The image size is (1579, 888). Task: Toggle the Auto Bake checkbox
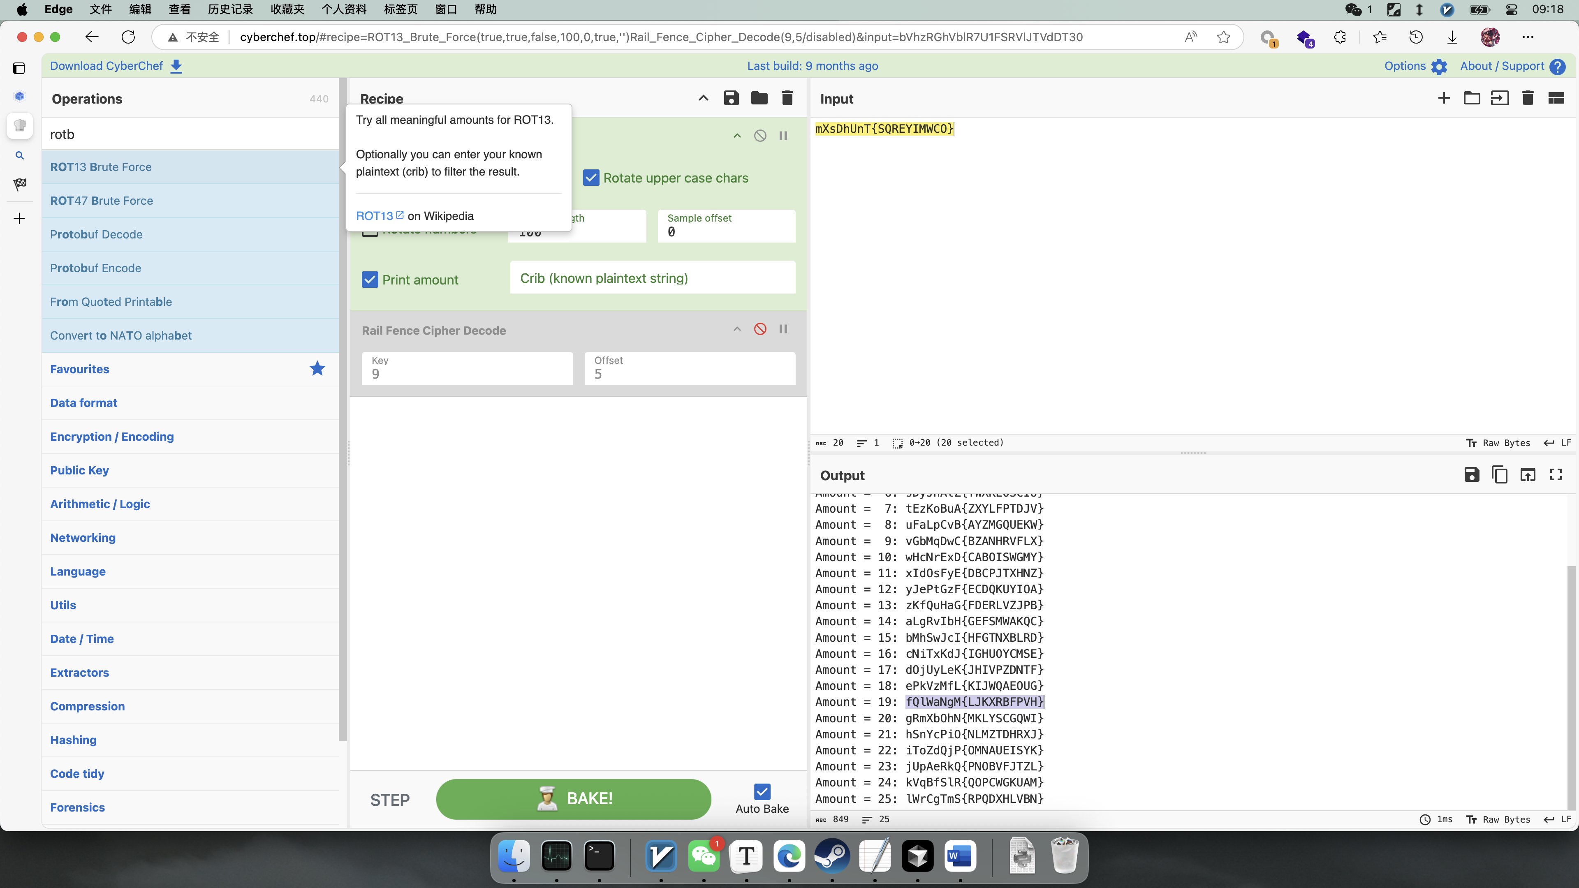pos(762,792)
